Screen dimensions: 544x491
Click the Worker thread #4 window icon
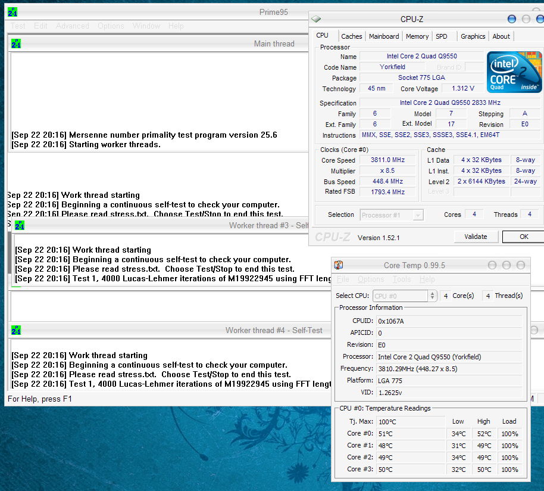(16, 330)
